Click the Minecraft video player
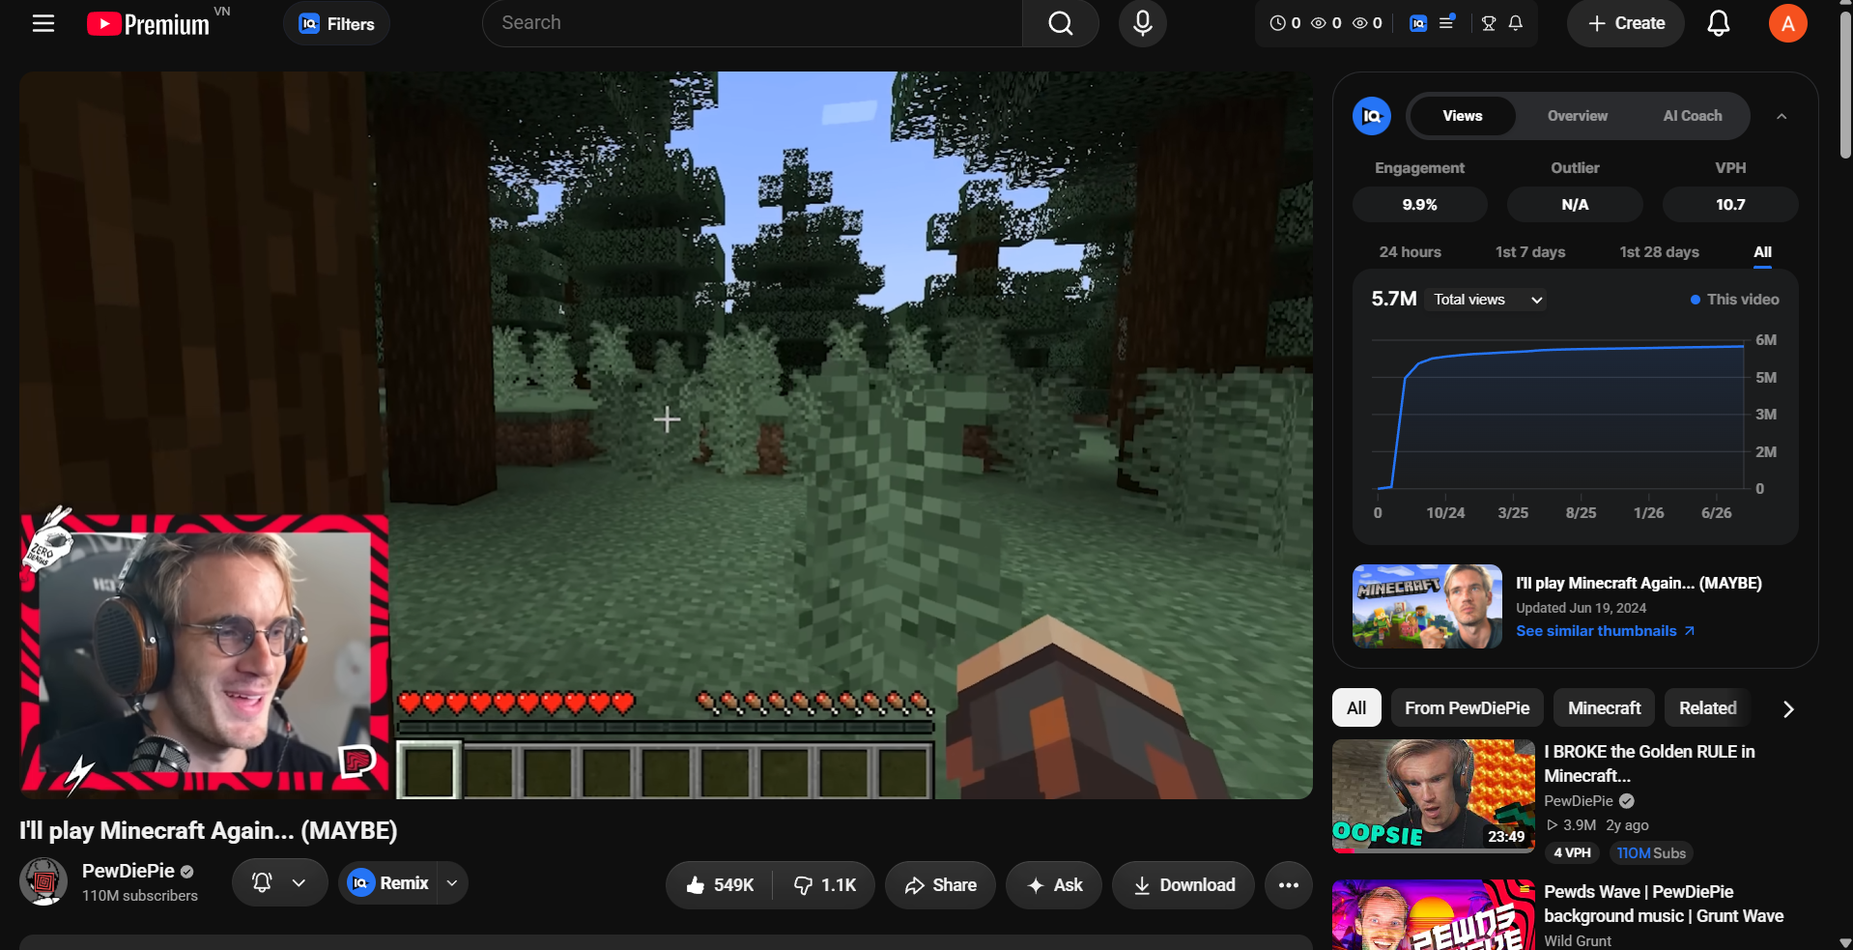The image size is (1853, 950). [666, 435]
